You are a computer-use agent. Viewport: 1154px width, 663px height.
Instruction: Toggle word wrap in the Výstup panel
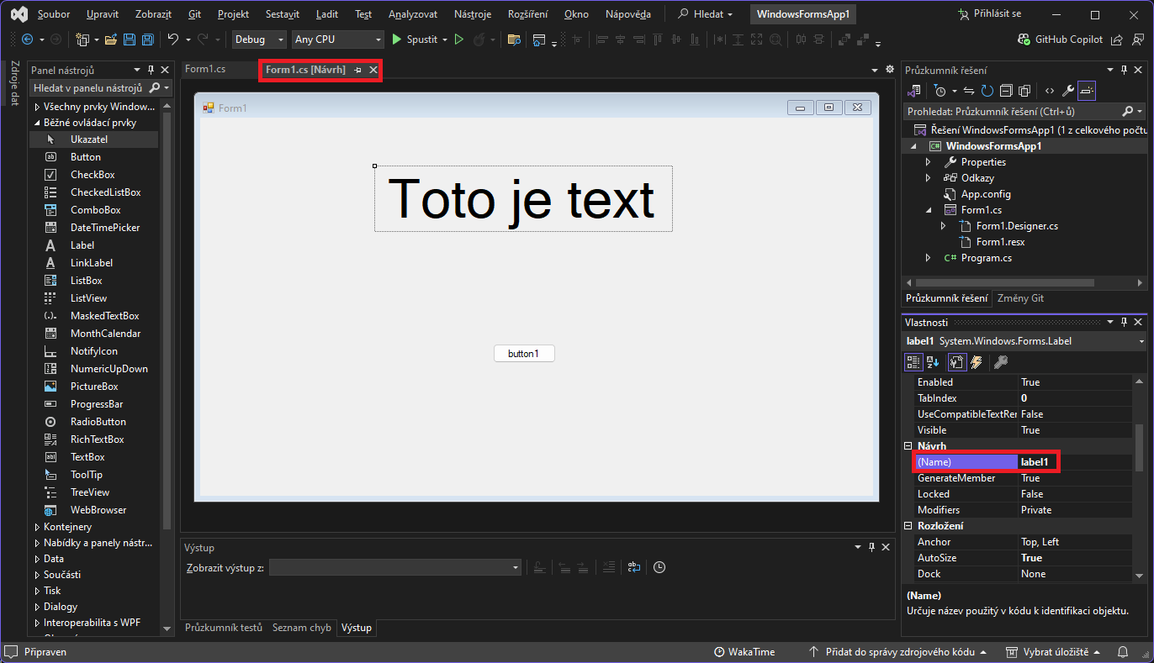633,567
